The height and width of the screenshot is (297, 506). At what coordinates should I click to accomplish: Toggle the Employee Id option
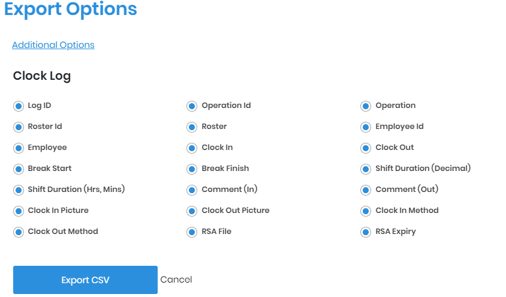[366, 127]
